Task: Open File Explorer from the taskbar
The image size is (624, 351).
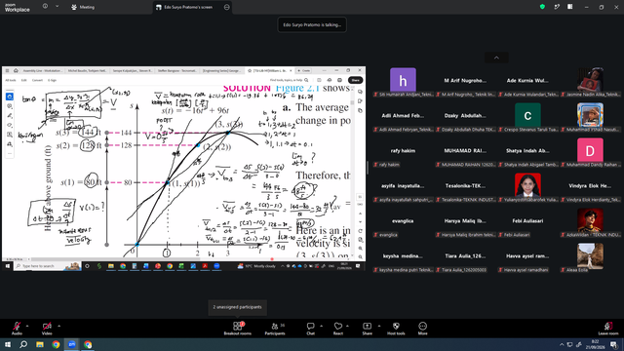Action: (x=40, y=344)
